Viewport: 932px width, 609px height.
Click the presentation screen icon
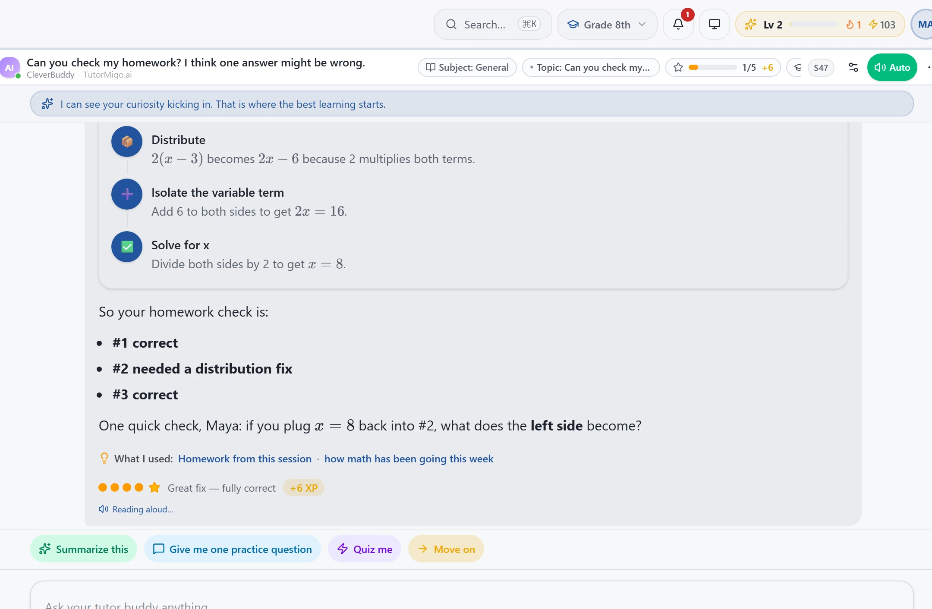tap(714, 25)
